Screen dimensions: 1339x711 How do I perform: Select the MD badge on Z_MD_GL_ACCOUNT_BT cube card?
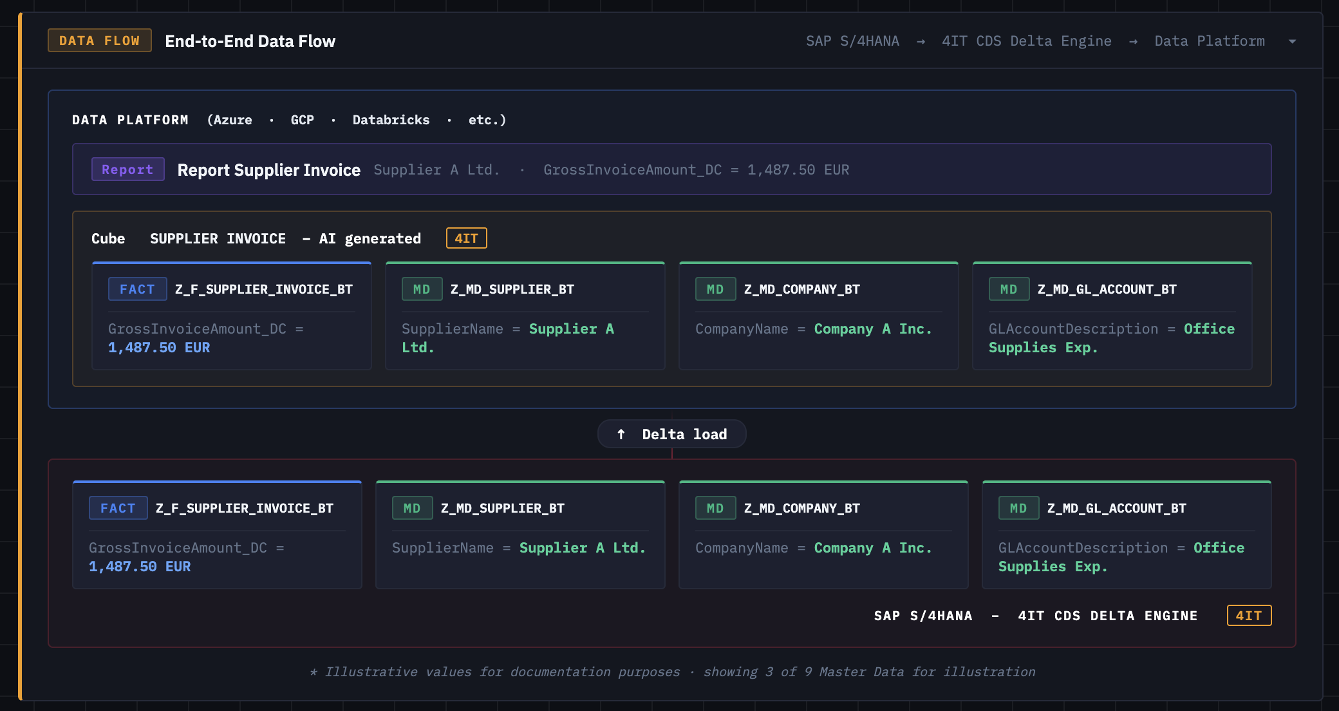[x=1009, y=289]
